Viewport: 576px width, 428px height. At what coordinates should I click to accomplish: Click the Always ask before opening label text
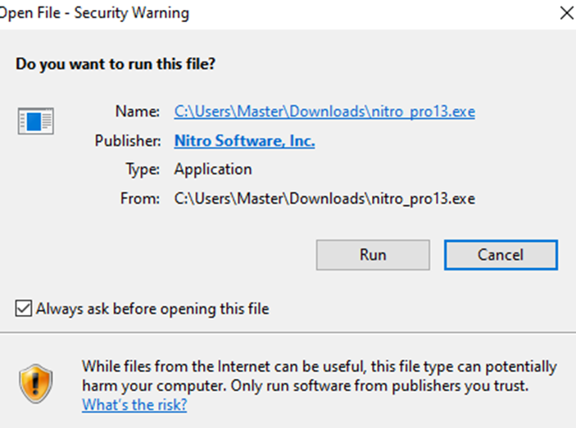pyautogui.click(x=152, y=308)
